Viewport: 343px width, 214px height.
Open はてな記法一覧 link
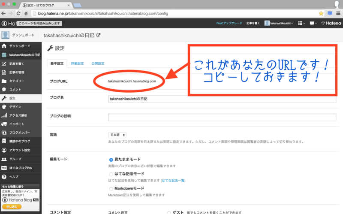(173, 181)
